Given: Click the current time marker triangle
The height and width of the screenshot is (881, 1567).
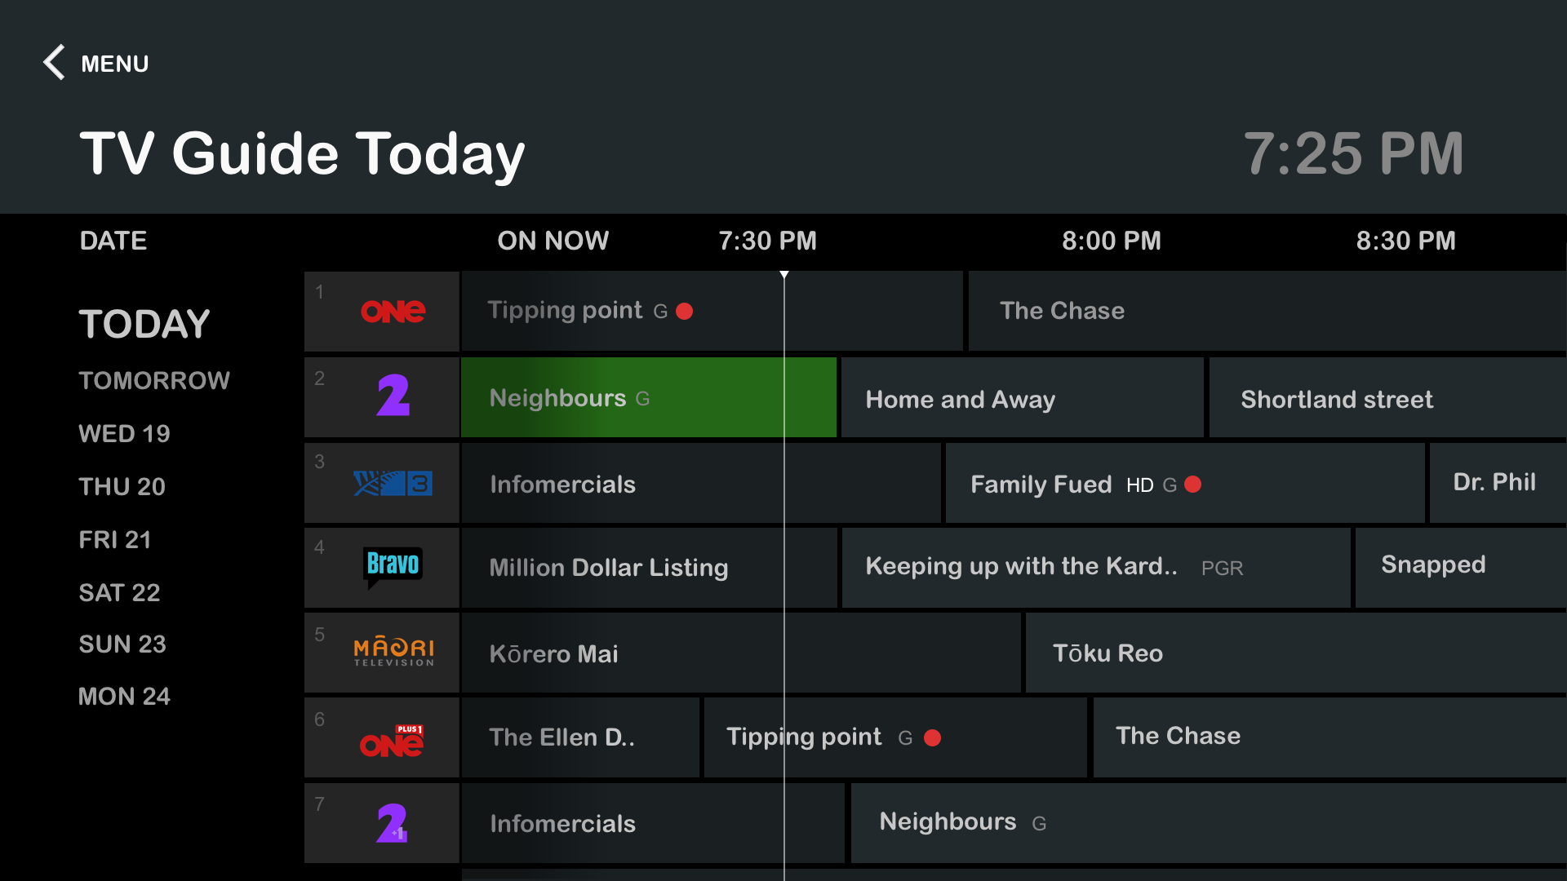Looking at the screenshot, I should tap(783, 275).
